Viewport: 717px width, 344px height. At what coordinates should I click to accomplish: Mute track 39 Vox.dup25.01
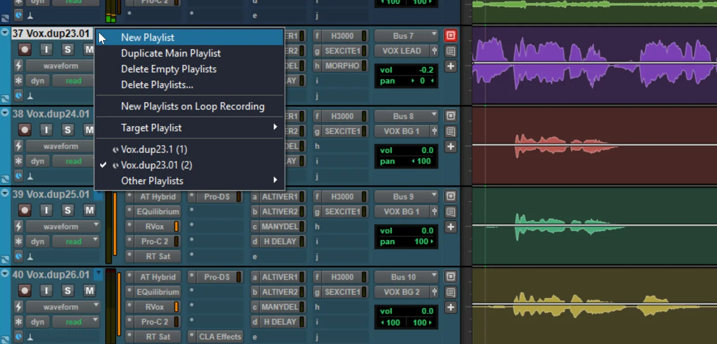(x=90, y=210)
